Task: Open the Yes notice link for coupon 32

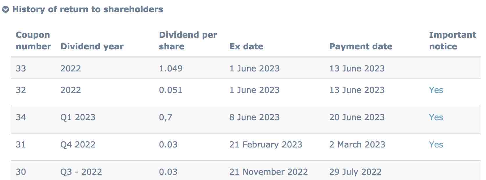Action: 436,90
